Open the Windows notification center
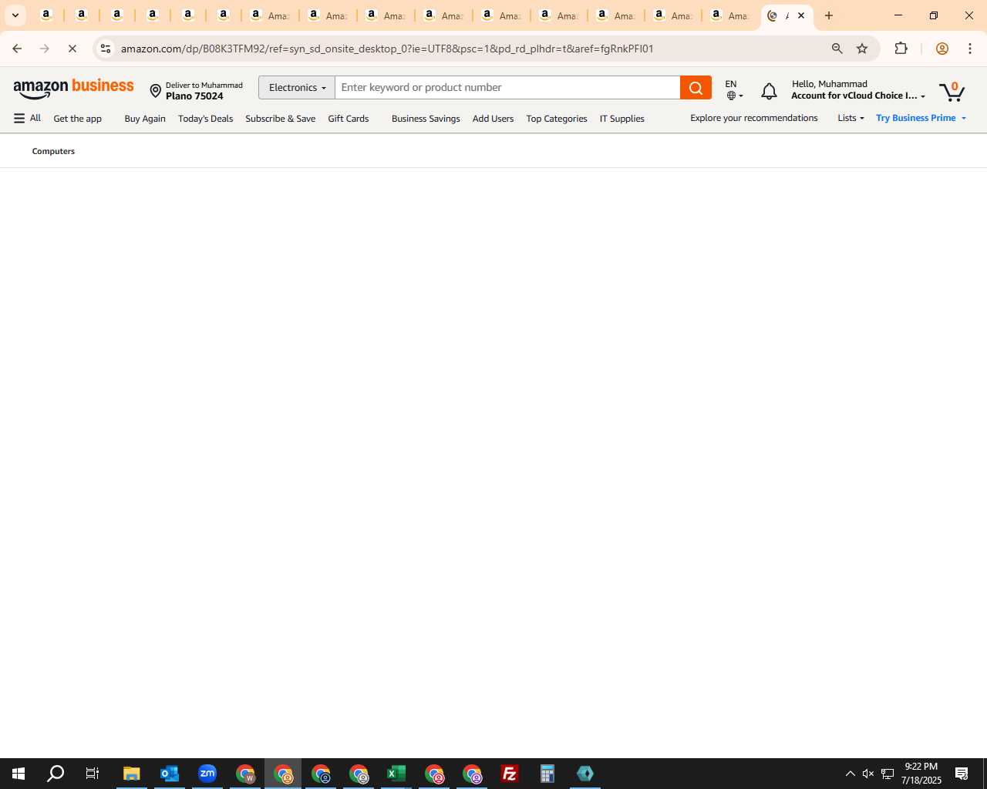This screenshot has width=987, height=789. (x=962, y=774)
